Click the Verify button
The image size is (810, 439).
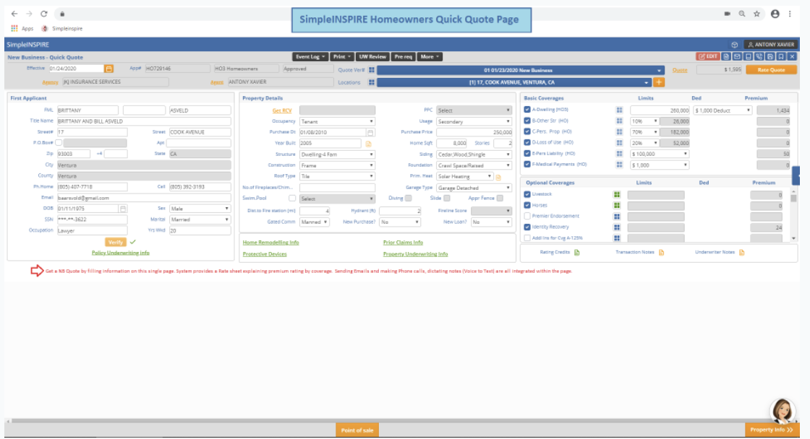(x=115, y=242)
